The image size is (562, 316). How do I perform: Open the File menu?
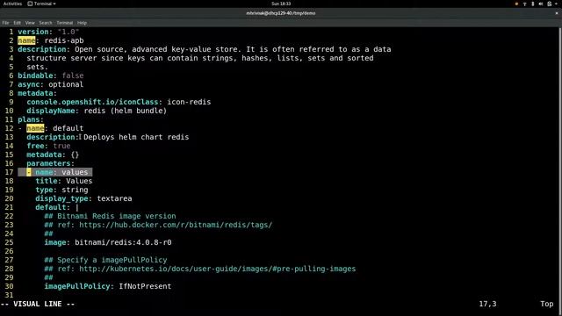coord(5,23)
